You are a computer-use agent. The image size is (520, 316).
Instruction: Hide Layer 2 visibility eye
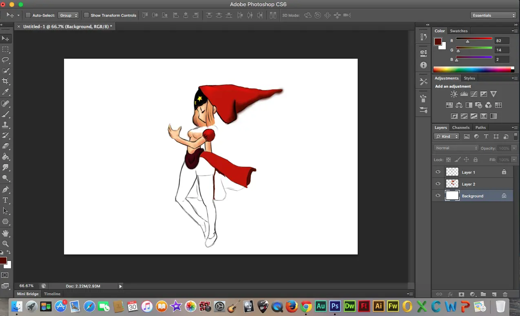pos(438,184)
